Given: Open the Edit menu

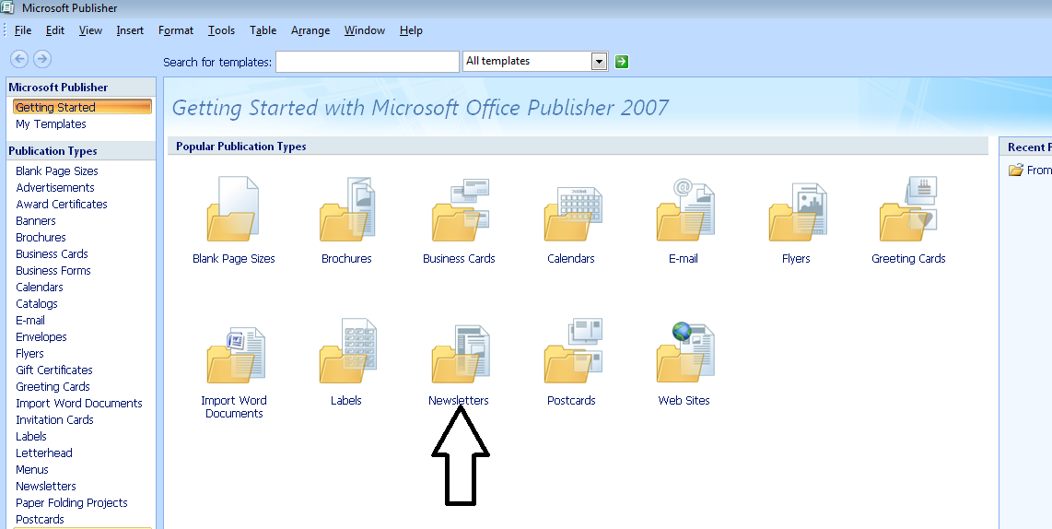Looking at the screenshot, I should pyautogui.click(x=55, y=30).
